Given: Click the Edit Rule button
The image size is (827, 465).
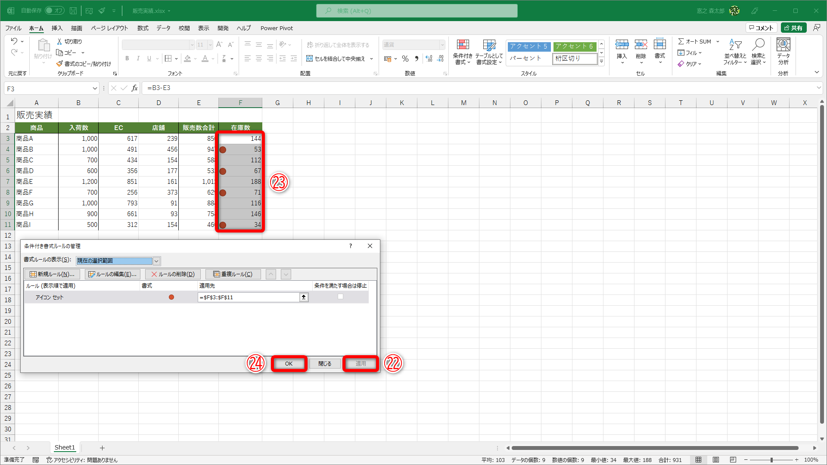Looking at the screenshot, I should coord(112,274).
